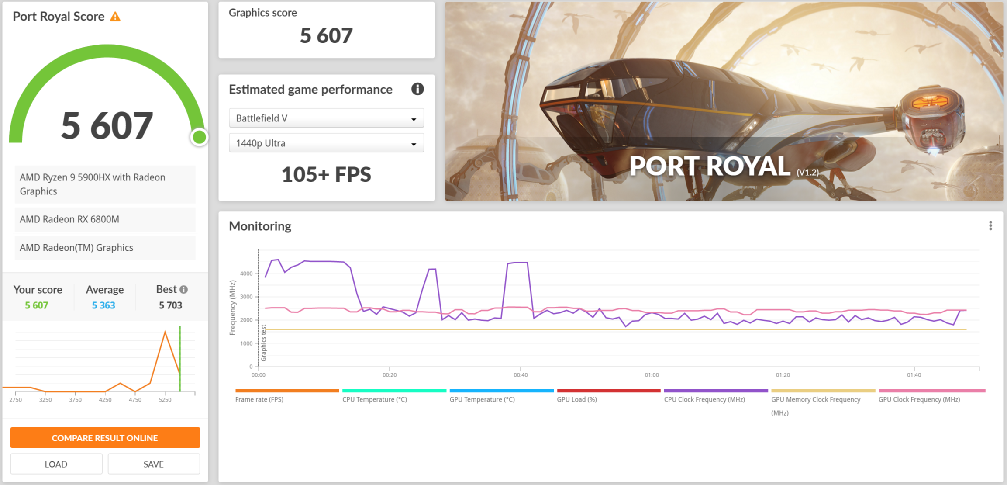The height and width of the screenshot is (485, 1007).
Task: Open the 1440p Ultra resolution dropdown
Action: point(326,143)
